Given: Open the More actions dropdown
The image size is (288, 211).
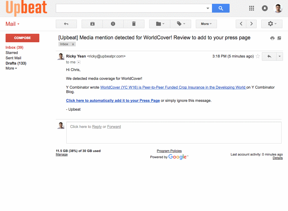Looking at the screenshot, I should (x=206, y=24).
